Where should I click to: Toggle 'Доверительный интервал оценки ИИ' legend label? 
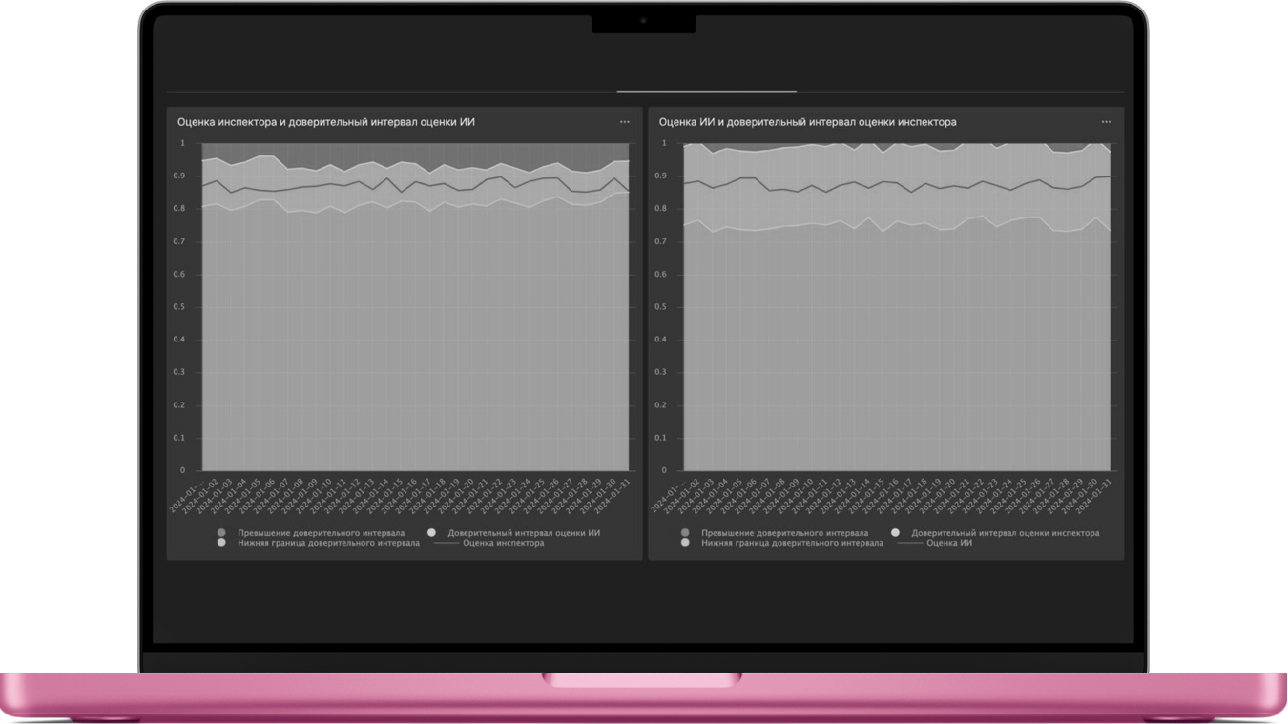[524, 533]
